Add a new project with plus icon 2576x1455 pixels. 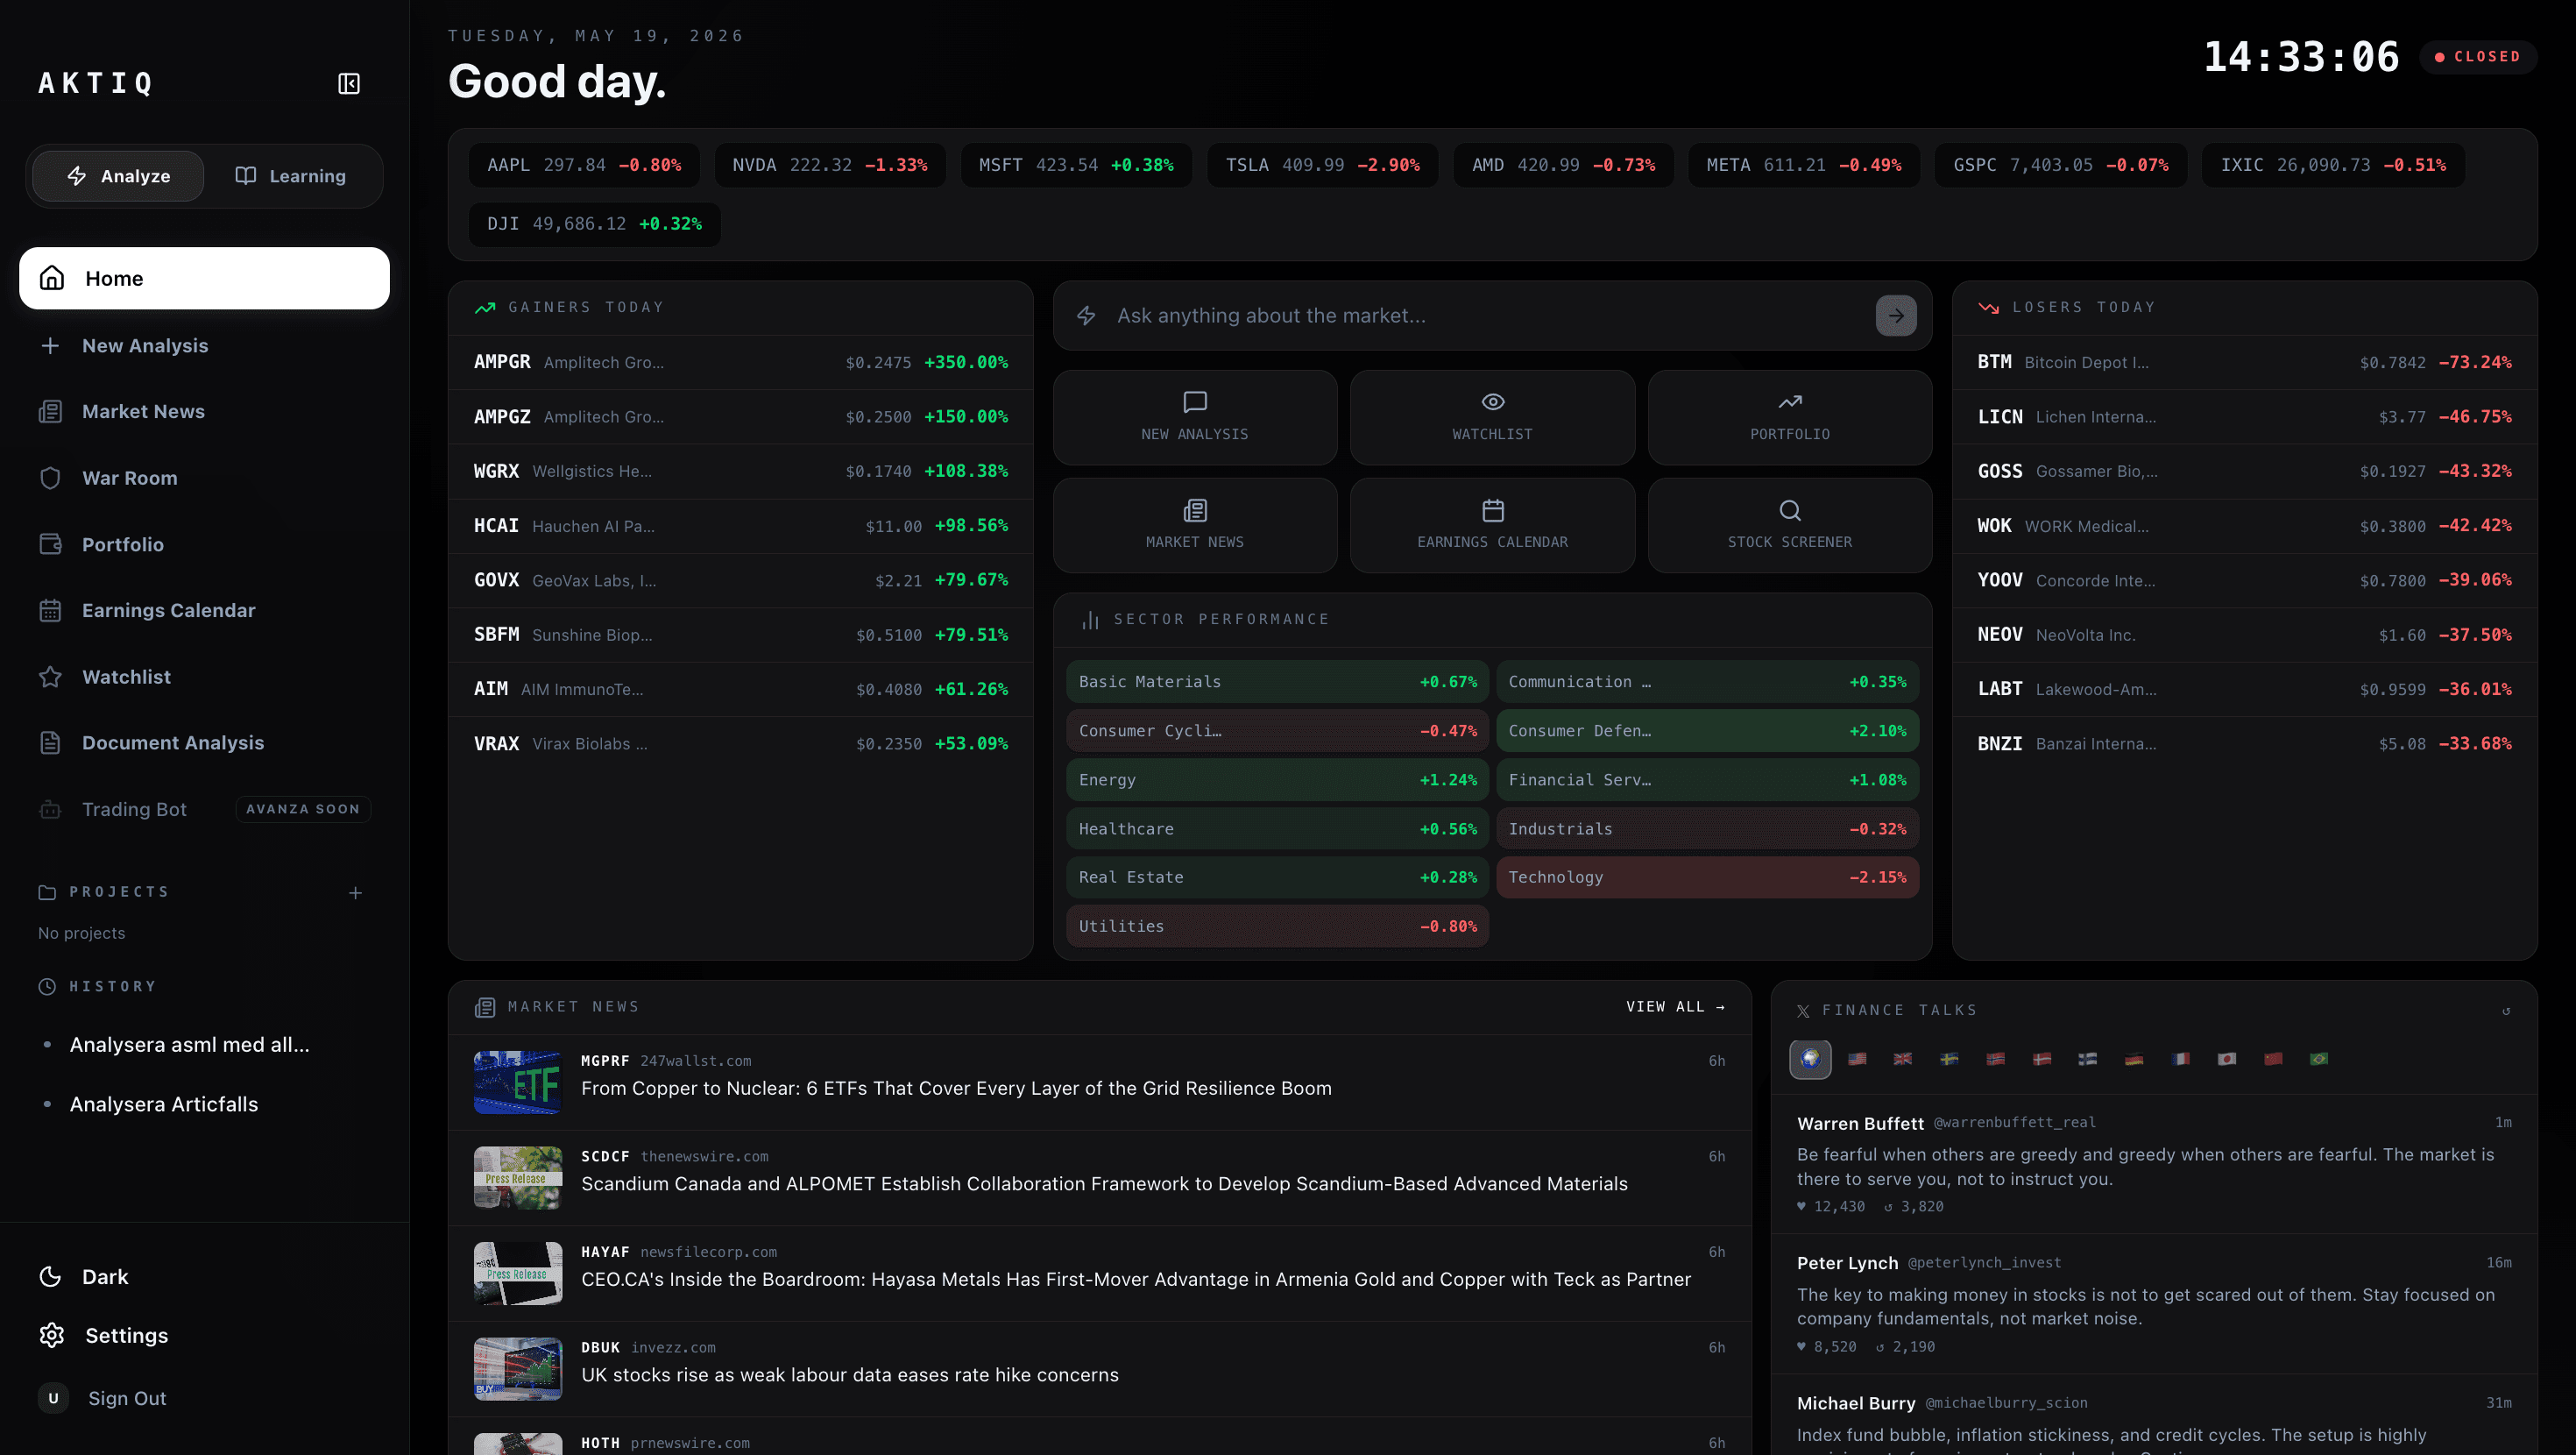(x=355, y=892)
